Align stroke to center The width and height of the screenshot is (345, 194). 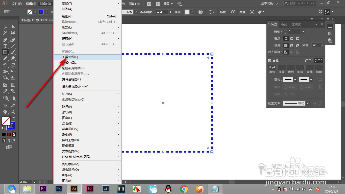pos(286,52)
